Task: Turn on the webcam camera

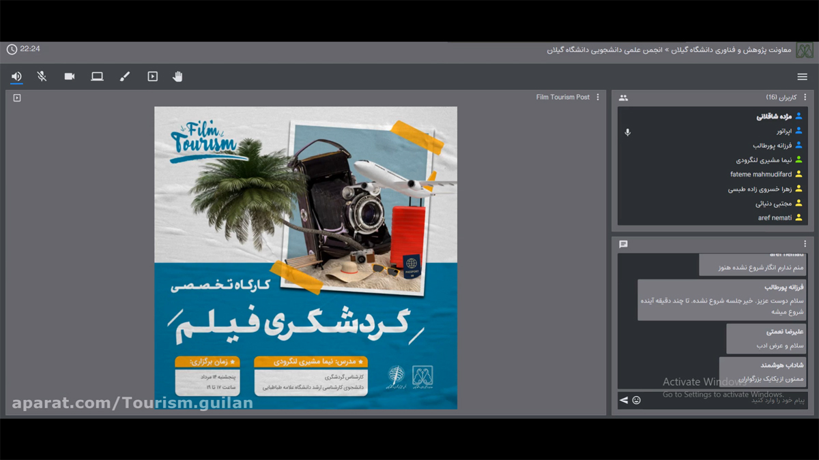Action: click(x=70, y=76)
